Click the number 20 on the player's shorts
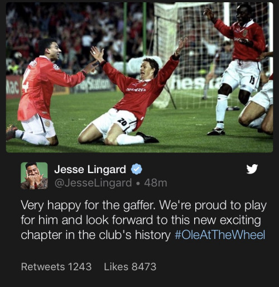 coord(123,122)
